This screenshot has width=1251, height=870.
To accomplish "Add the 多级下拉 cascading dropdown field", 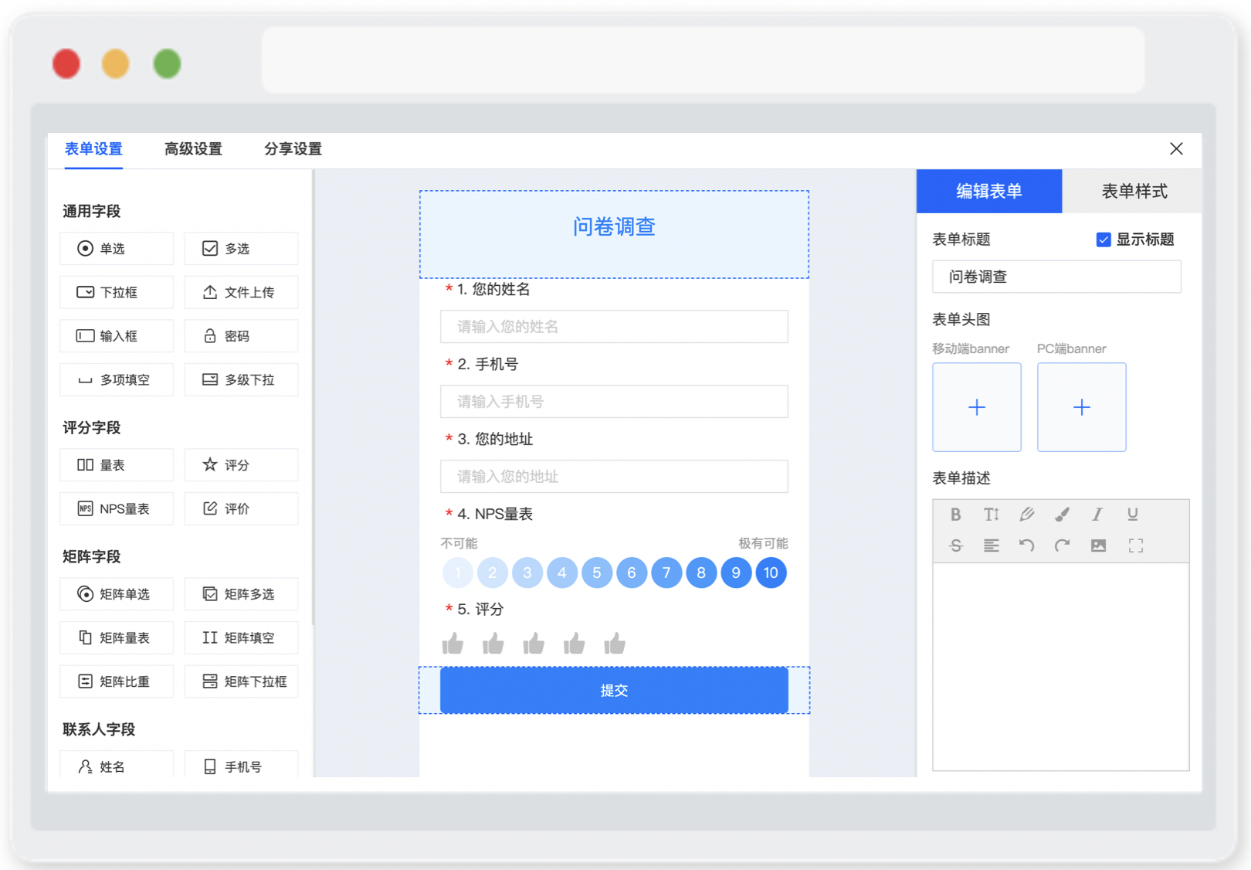I will [241, 380].
